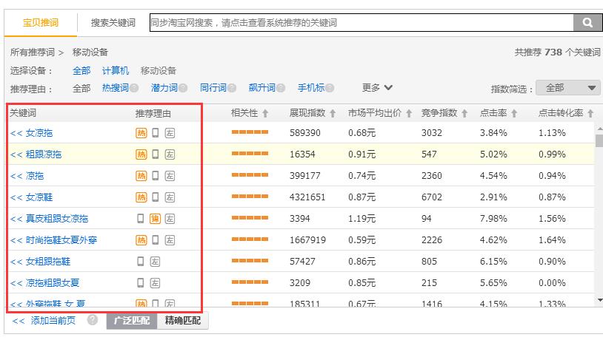Click the 热 hot icon for 女凉拖
This screenshot has width=603, height=340.
(141, 134)
